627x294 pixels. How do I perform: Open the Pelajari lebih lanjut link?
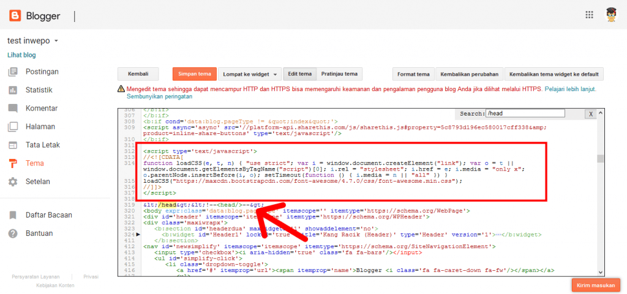point(570,89)
